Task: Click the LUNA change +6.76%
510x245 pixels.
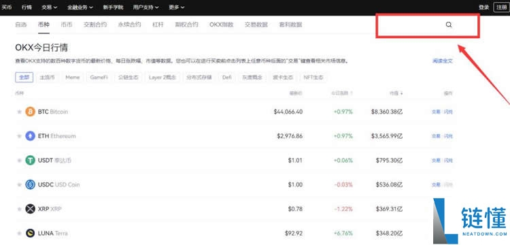Action: tap(343, 233)
